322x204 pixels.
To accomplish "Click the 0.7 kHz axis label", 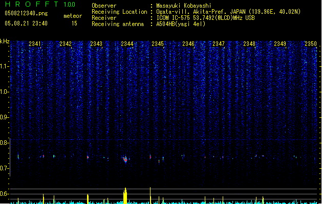I will point(5,168).
